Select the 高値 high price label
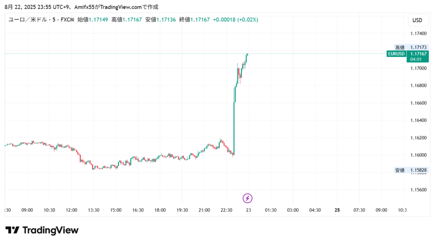435x244 pixels. coord(400,47)
